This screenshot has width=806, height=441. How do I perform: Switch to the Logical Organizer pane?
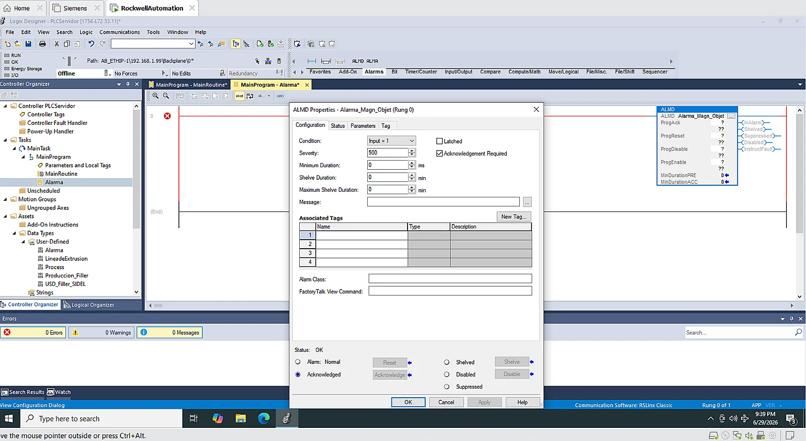click(x=89, y=305)
